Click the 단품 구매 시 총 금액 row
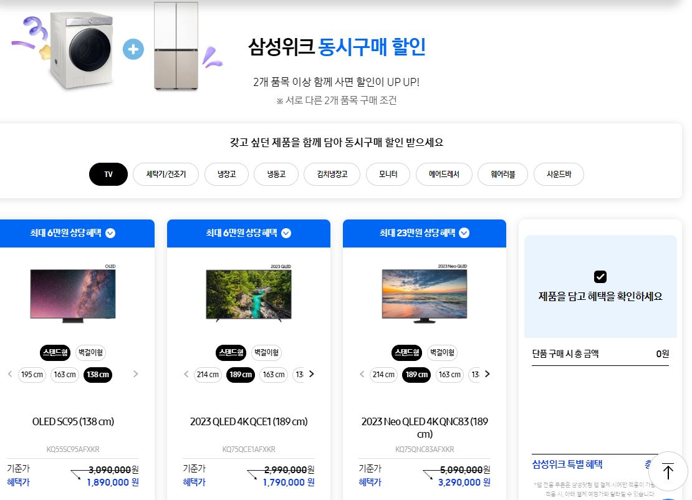This screenshot has width=692, height=500. pyautogui.click(x=600, y=354)
